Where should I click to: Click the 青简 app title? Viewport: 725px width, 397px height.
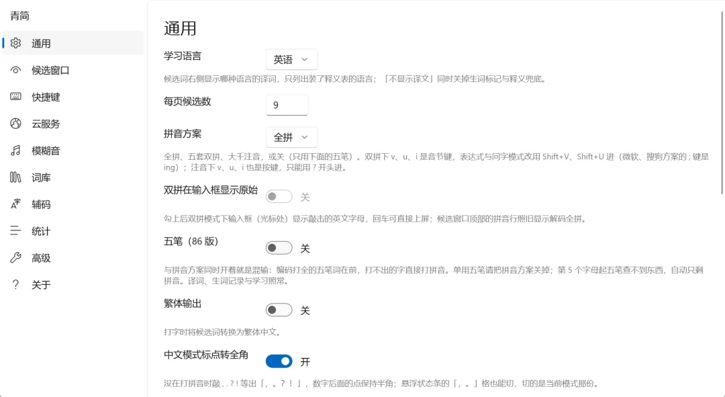tap(20, 15)
